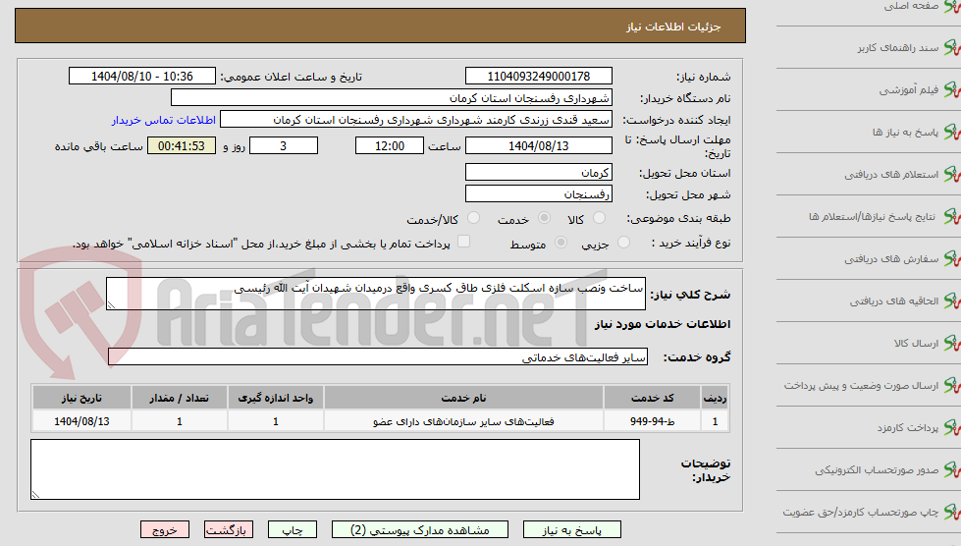This screenshot has width=961, height=546.
Task: Open استعلام های دریافتی menu item
Action: point(891,175)
